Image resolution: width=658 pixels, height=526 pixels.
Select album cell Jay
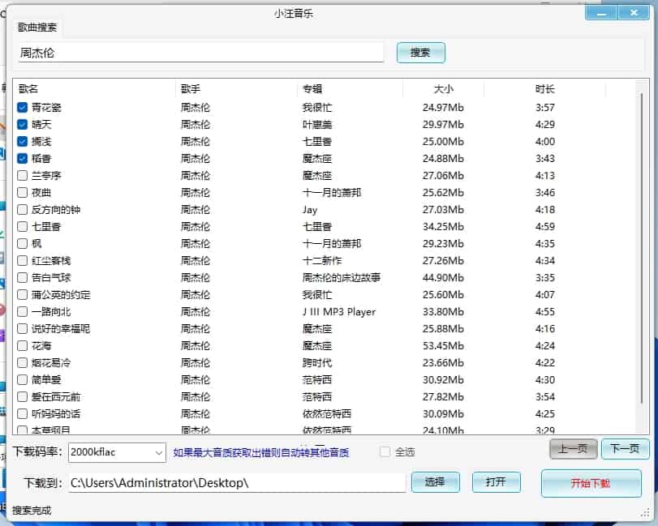click(310, 210)
